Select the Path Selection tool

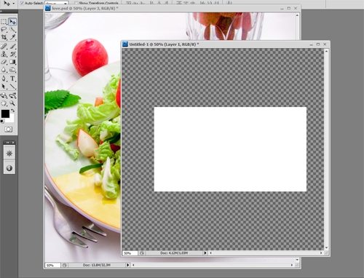[4, 87]
